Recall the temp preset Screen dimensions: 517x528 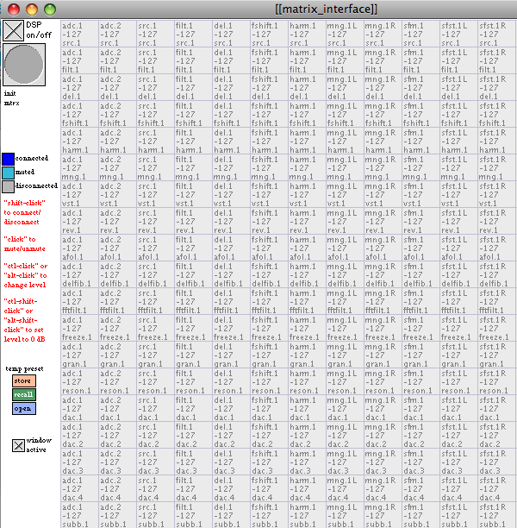coord(23,394)
